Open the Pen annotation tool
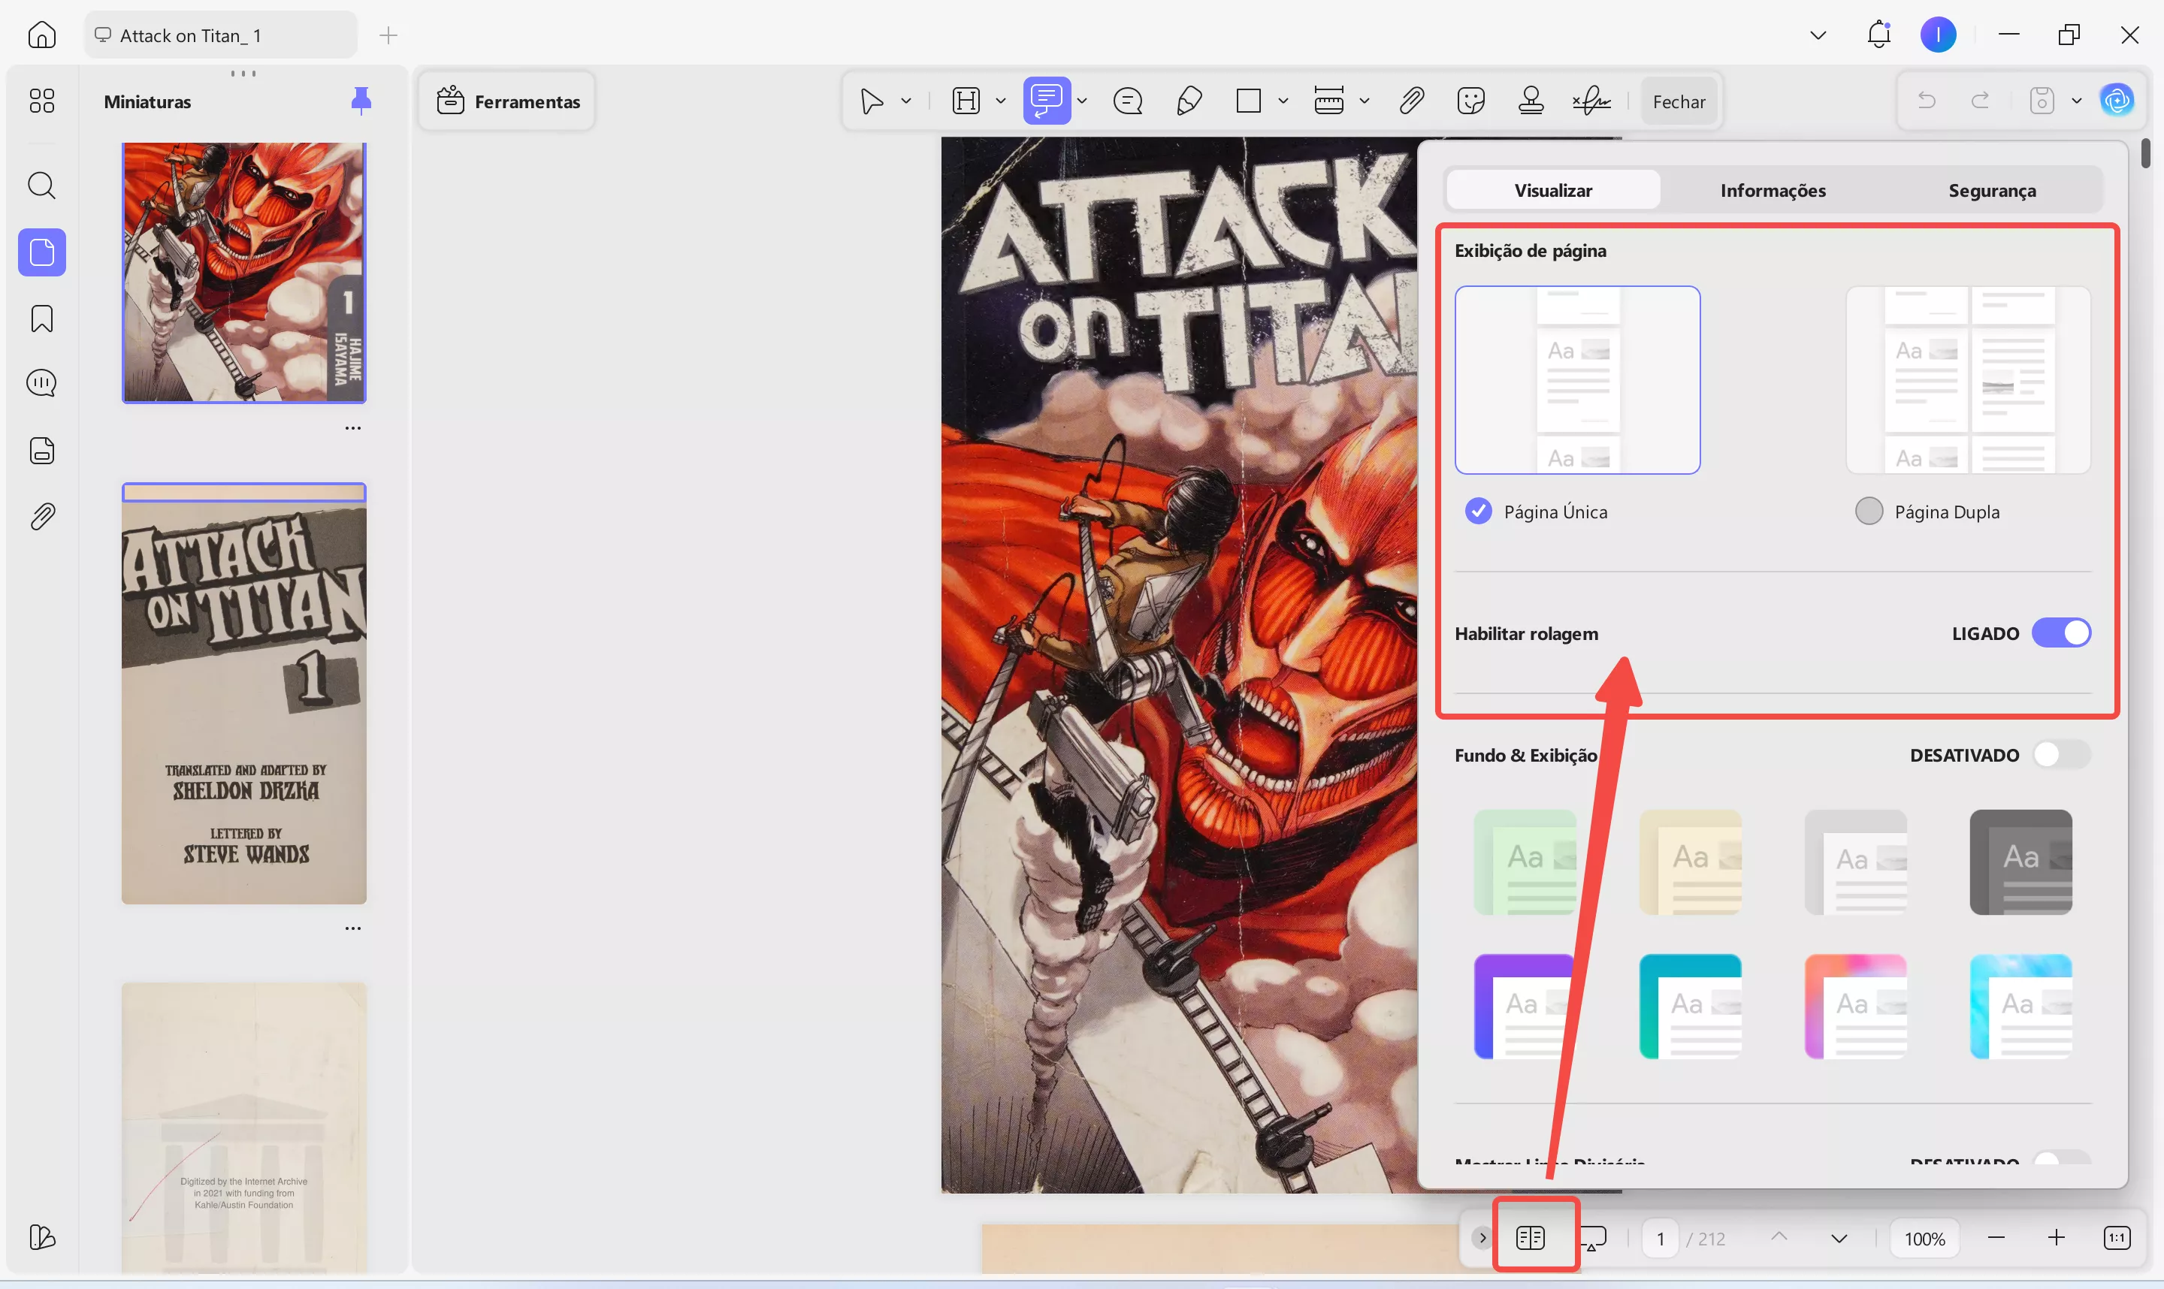2164x1289 pixels. 1189,101
